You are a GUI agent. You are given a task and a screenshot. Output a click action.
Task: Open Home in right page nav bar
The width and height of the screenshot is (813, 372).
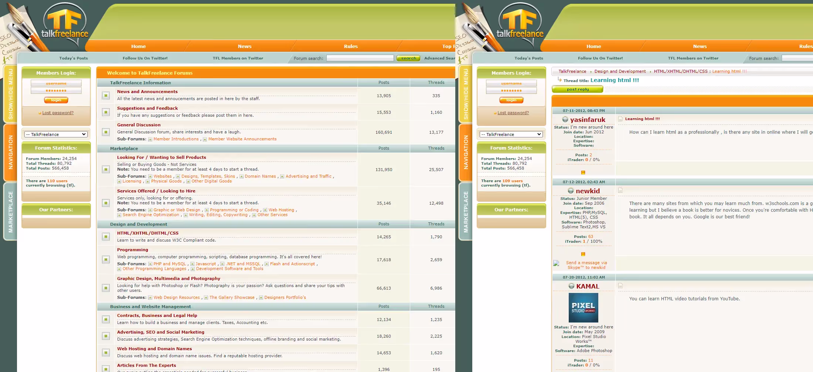pos(593,46)
